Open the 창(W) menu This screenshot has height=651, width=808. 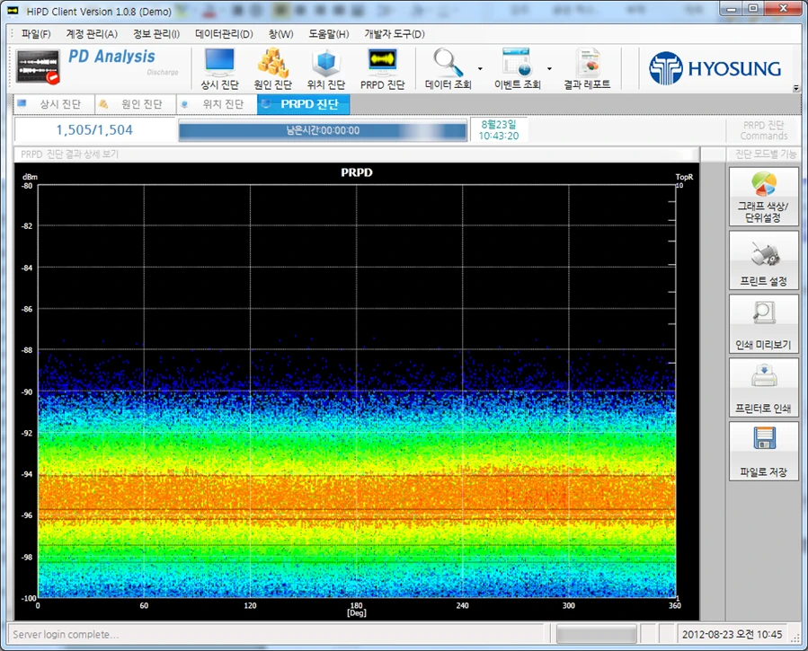coord(280,34)
